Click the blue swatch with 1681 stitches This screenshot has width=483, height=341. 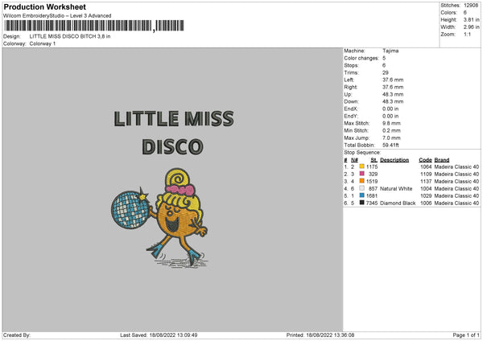pos(361,195)
